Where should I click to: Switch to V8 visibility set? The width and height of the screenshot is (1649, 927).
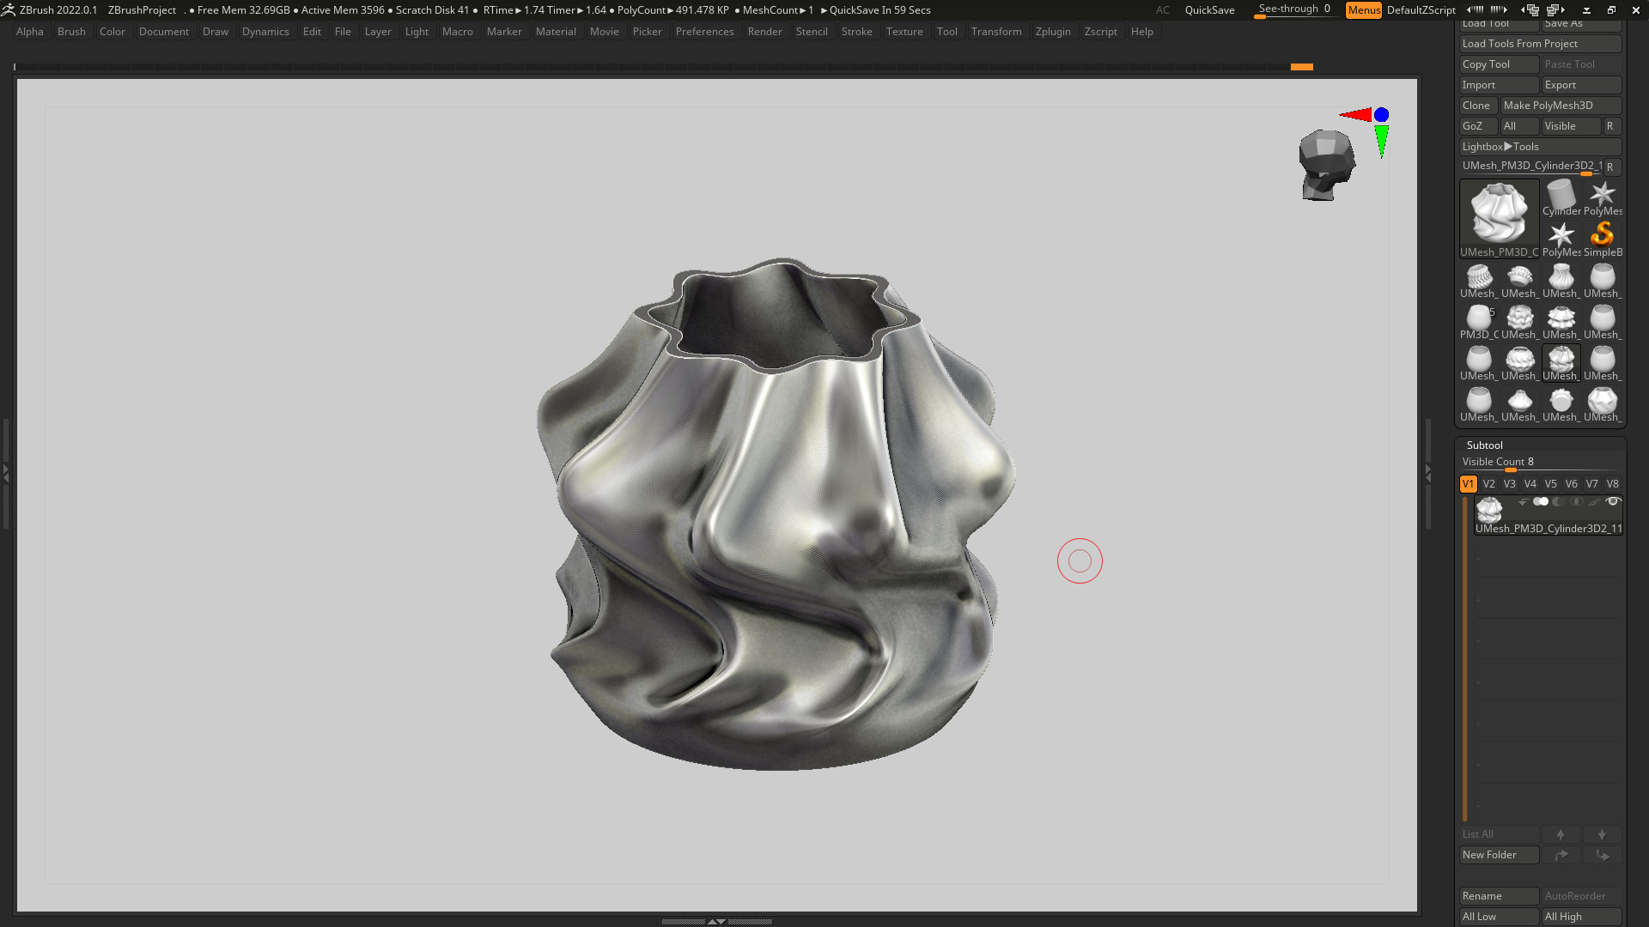[1612, 484]
